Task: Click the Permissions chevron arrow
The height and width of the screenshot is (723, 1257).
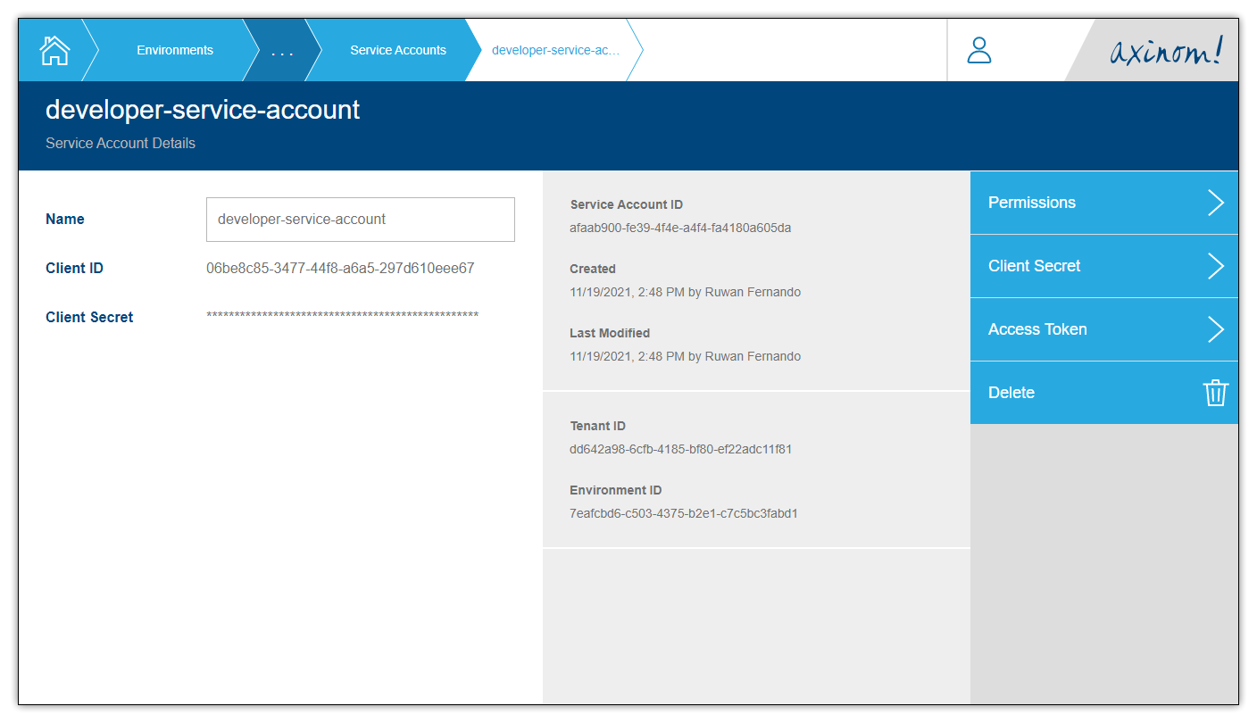Action: click(1216, 203)
